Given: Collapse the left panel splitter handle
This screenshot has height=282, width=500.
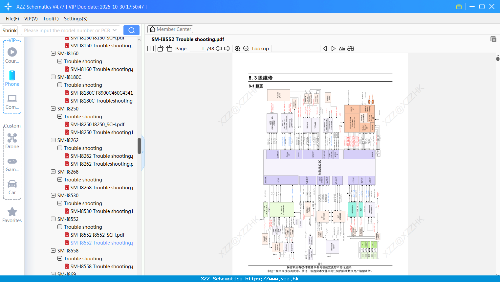Looking at the screenshot, I should [x=143, y=152].
